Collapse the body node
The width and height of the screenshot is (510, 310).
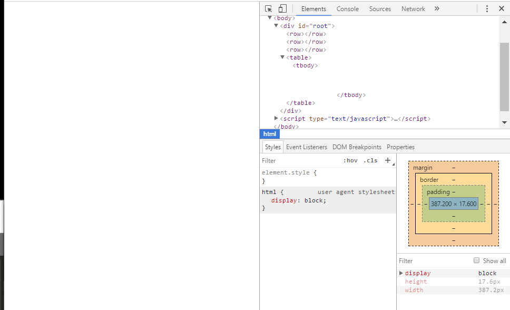click(x=270, y=17)
